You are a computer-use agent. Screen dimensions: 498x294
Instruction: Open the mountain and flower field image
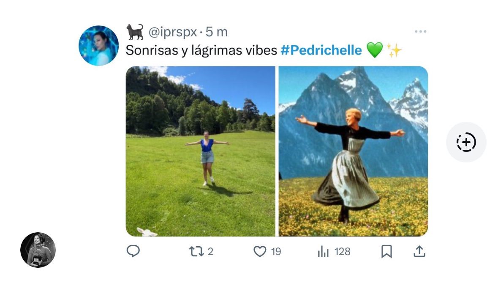click(353, 151)
